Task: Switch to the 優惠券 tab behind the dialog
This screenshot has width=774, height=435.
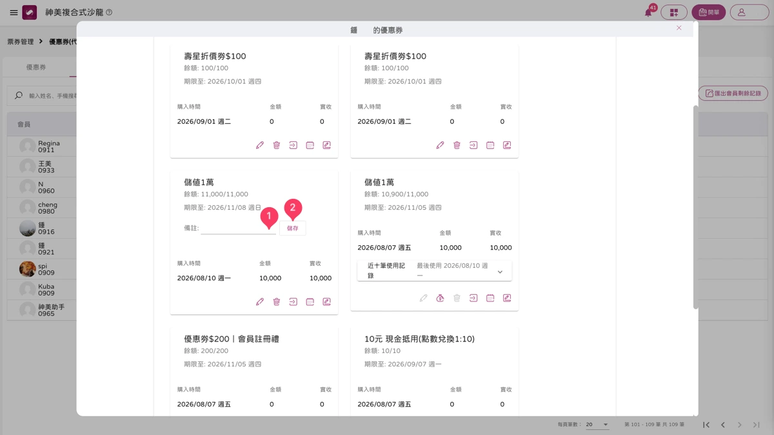Action: click(x=36, y=68)
